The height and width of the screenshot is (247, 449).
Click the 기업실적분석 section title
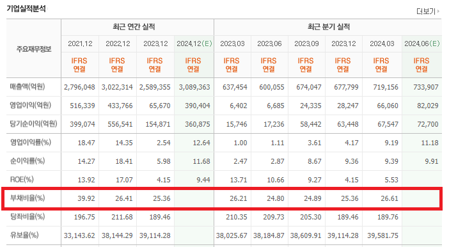coord(26,8)
